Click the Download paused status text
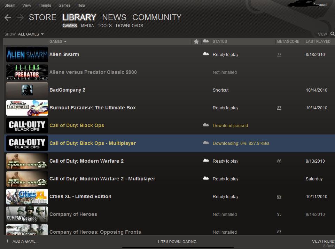The height and width of the screenshot is (249, 335). tap(230, 126)
